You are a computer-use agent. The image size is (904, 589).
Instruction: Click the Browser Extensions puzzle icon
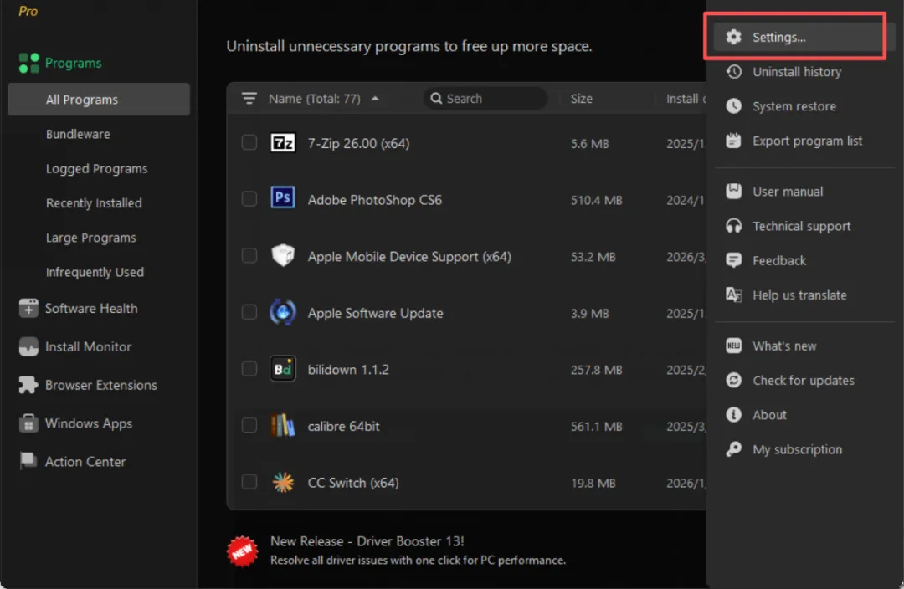click(28, 385)
